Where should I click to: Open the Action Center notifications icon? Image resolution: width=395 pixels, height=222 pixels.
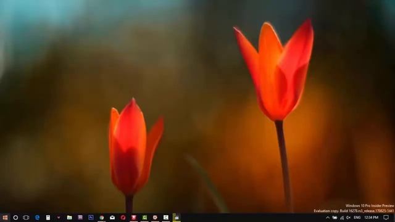pyautogui.click(x=386, y=218)
